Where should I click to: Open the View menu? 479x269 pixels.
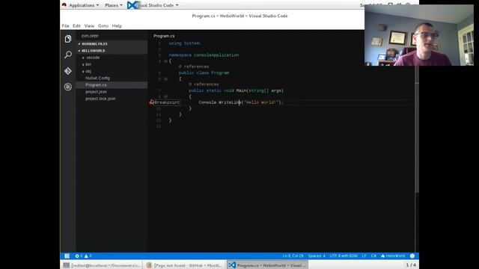coord(89,26)
